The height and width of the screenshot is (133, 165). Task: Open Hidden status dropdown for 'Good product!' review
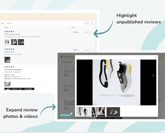point(76,50)
